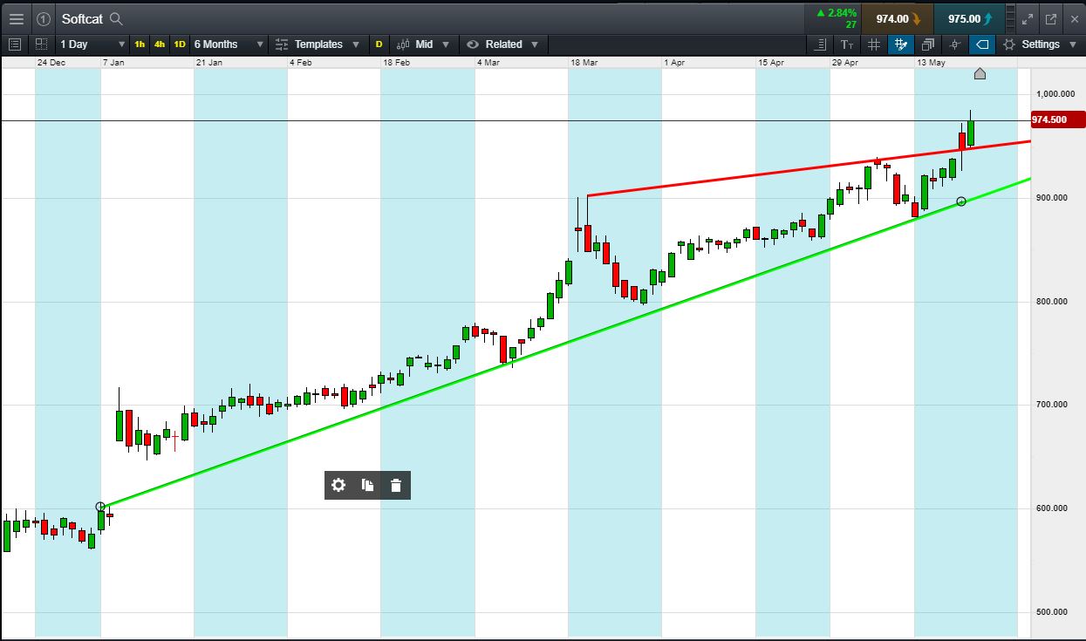Open trendline settings gear in floating toolbar
1086x641 pixels.
338,486
